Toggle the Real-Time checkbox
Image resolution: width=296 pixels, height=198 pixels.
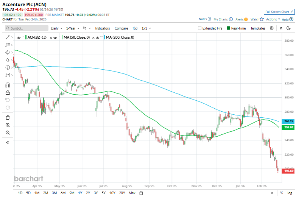(x=228, y=28)
